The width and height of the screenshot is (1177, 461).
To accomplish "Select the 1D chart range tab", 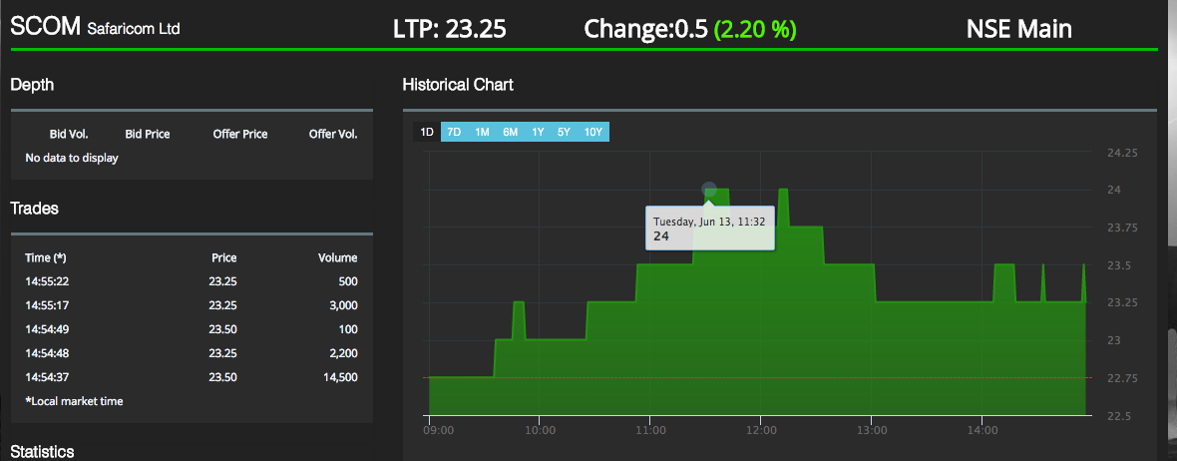I will 426,132.
